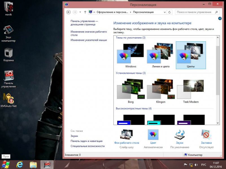This screenshot has width=226, height=169.
Task: Open Изменение указателей мыши link
Action: point(89,40)
